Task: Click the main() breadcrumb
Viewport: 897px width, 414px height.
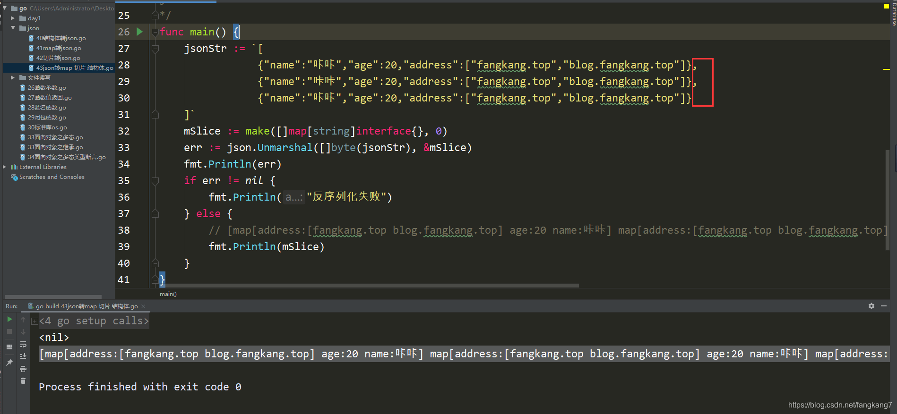Action: coord(168,294)
